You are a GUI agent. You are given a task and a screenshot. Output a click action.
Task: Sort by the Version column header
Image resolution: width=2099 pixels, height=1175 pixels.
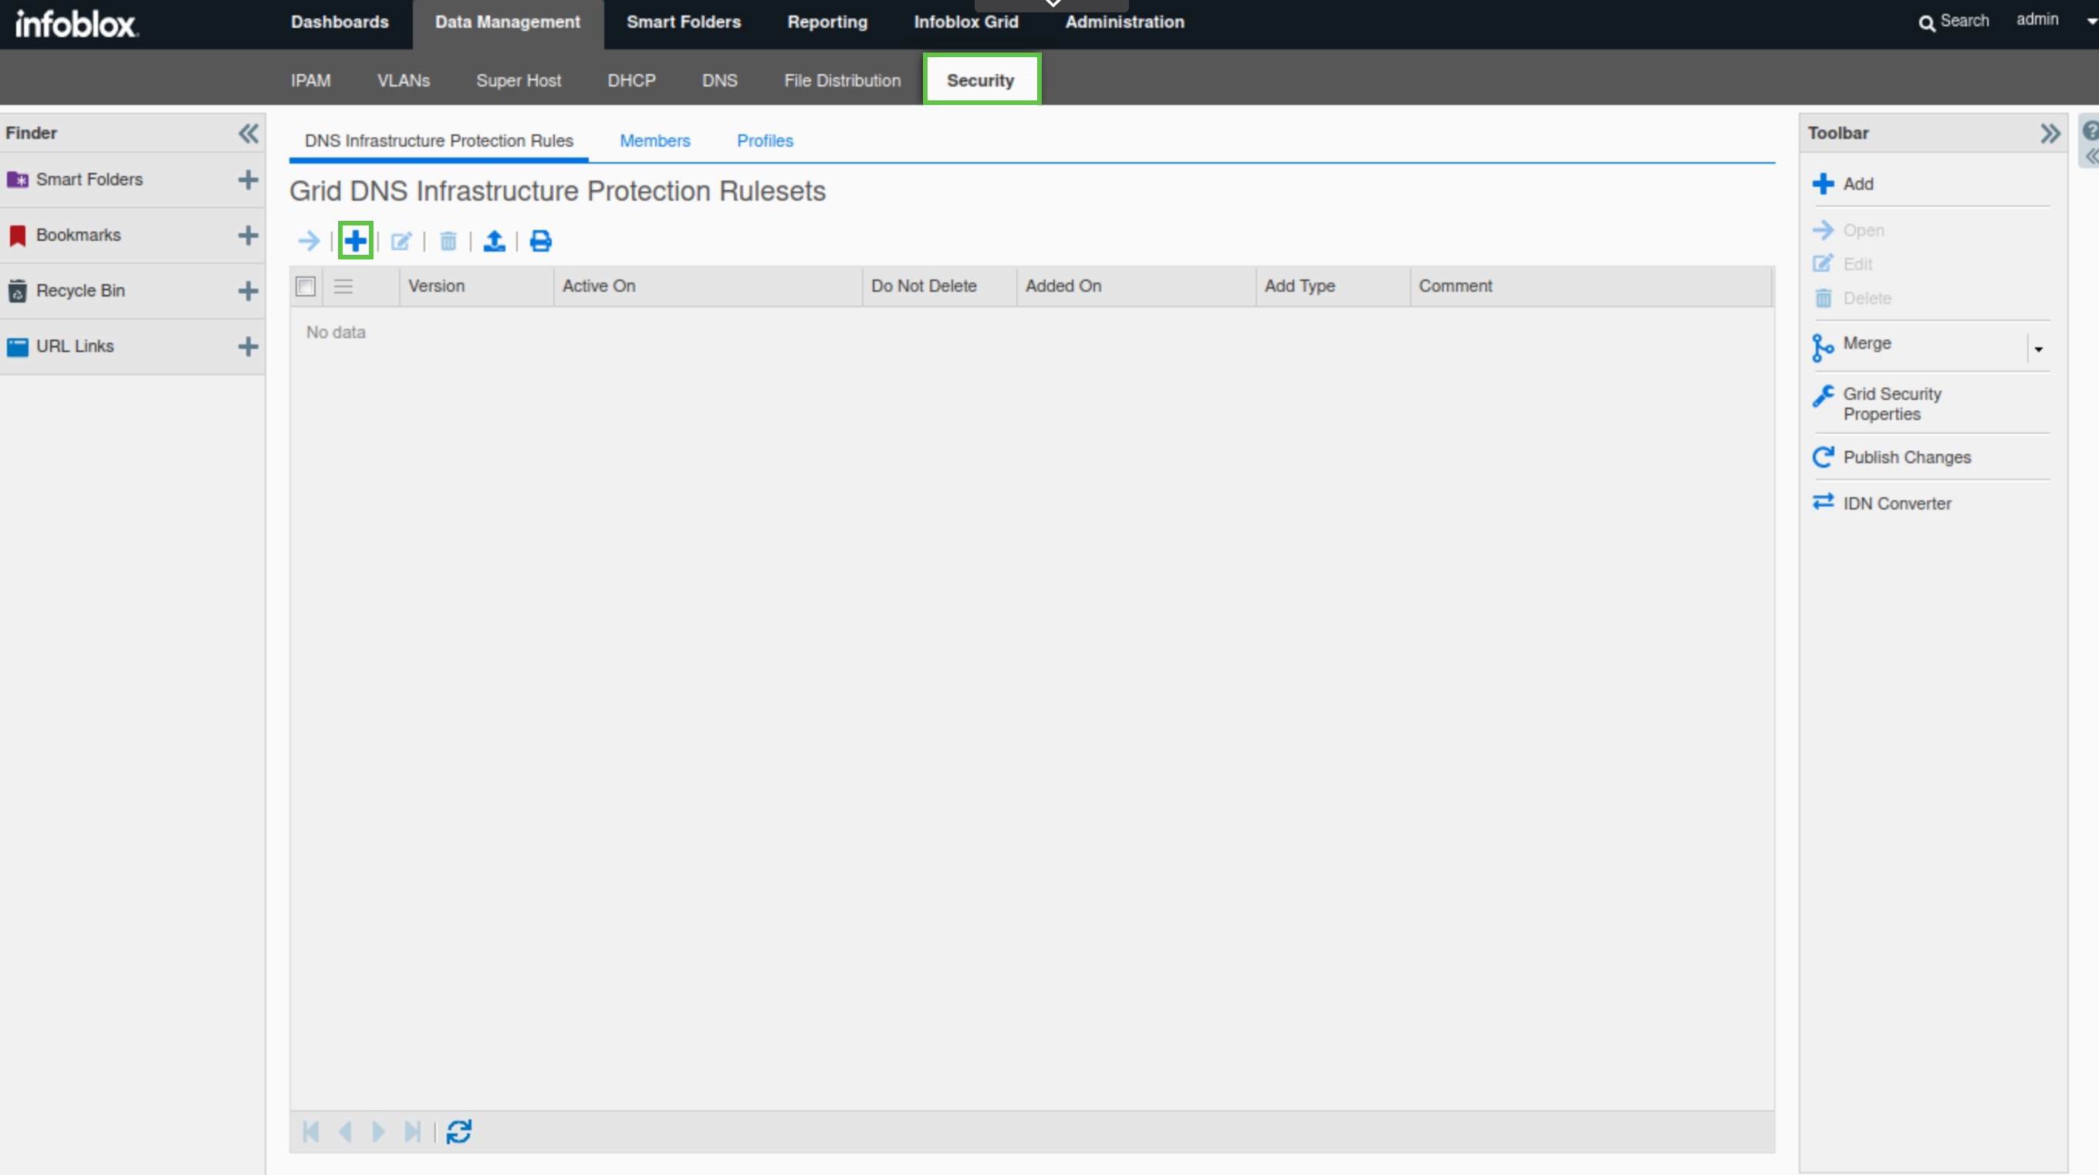tap(436, 286)
